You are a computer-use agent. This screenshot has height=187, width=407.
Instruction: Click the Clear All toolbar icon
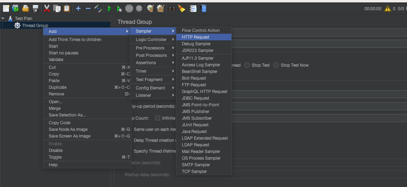coord(160,8)
